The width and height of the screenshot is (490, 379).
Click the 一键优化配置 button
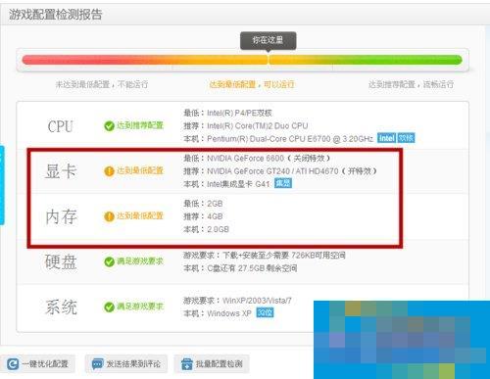click(x=37, y=363)
